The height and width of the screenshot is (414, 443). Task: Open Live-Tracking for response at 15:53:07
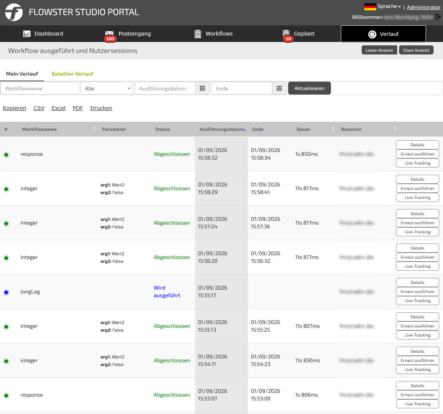[x=418, y=404]
